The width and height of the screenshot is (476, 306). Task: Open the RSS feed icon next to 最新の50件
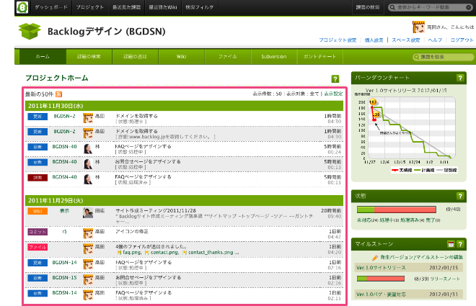59,94
